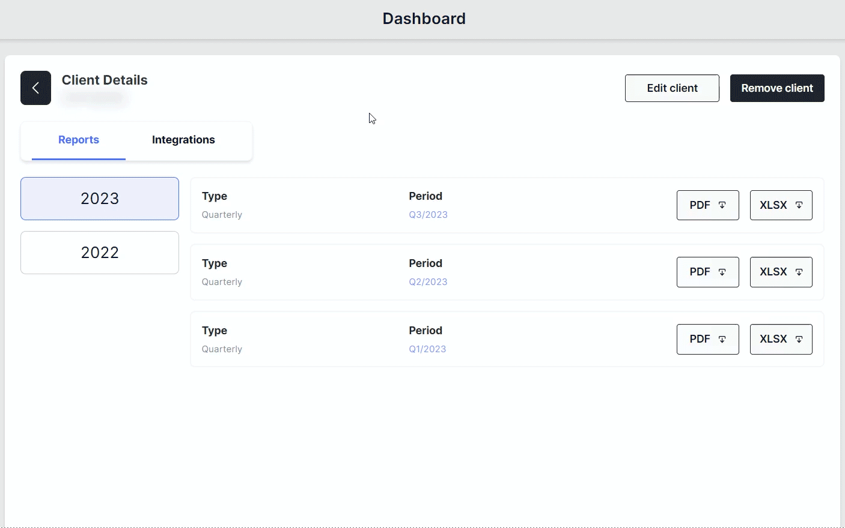Remove the client with the dark button
The image size is (845, 528).
777,88
